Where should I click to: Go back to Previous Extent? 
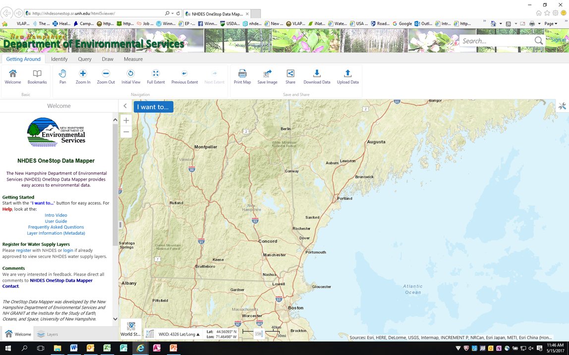point(184,77)
